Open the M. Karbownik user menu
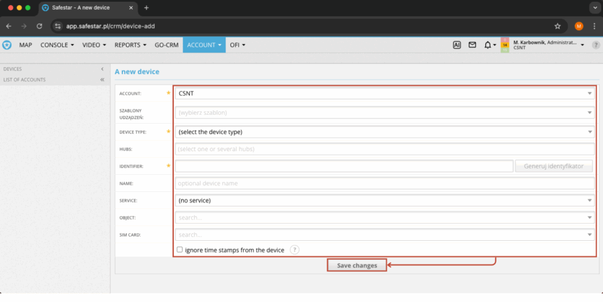This screenshot has width=603, height=302. pos(548,45)
